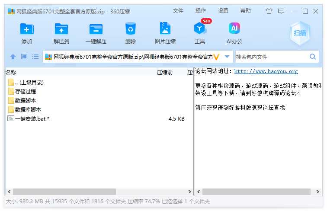
Task: Open the 文件 menu
Action: pos(178,11)
